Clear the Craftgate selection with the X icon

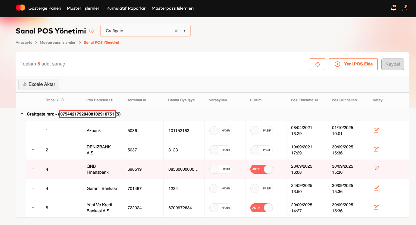coord(176,31)
